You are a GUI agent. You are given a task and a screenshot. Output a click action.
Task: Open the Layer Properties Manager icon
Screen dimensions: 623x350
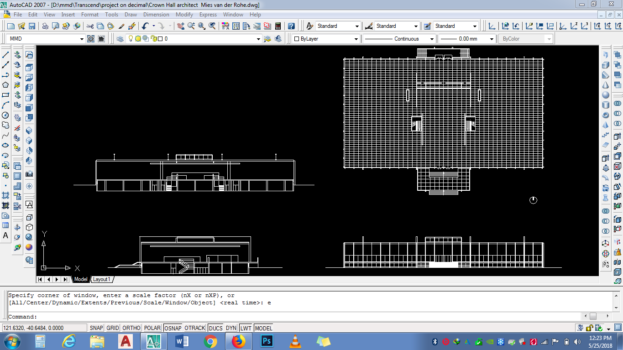point(120,39)
